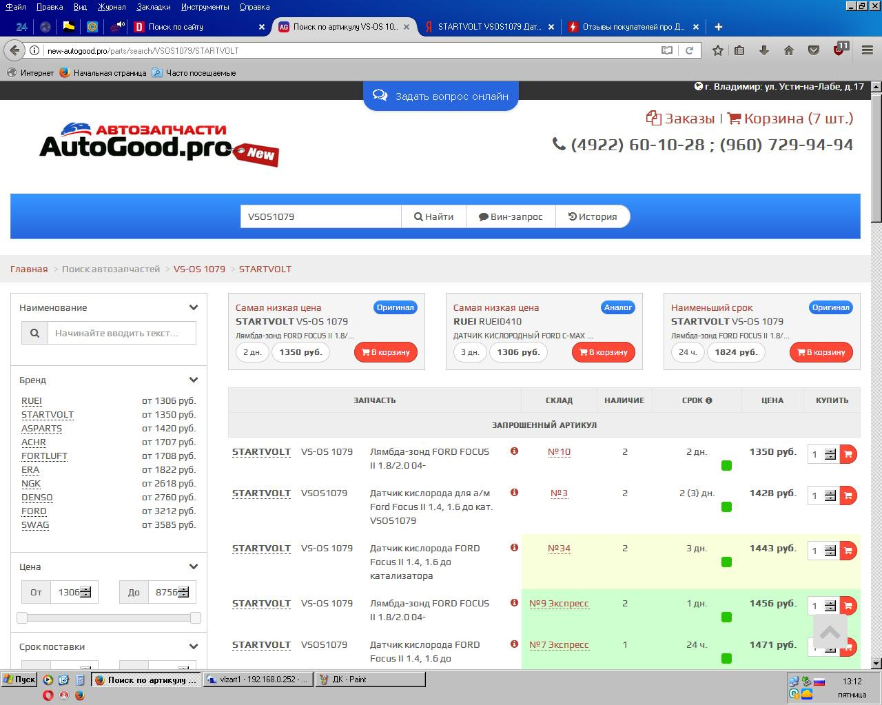Open a new browser tab
Image resolution: width=882 pixels, height=705 pixels.
719,27
